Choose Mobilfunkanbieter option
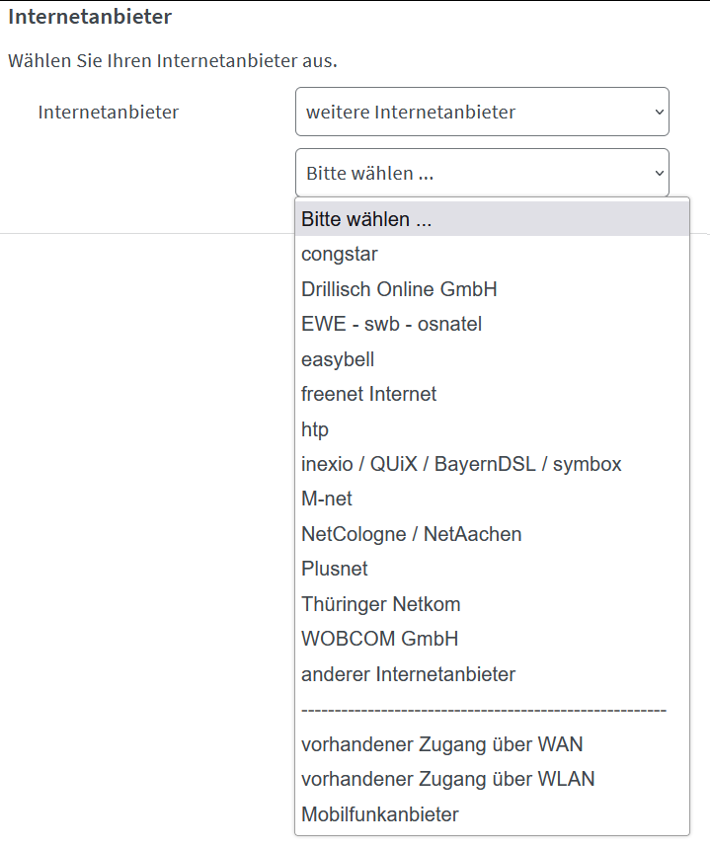This screenshot has width=710, height=847. 492,814
